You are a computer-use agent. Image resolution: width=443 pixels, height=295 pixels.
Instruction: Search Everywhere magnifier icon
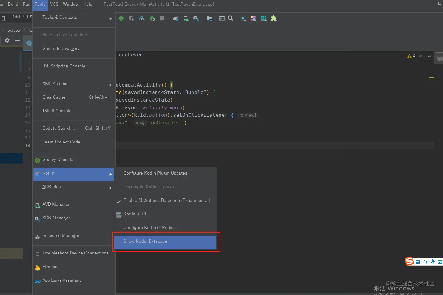coord(230,18)
